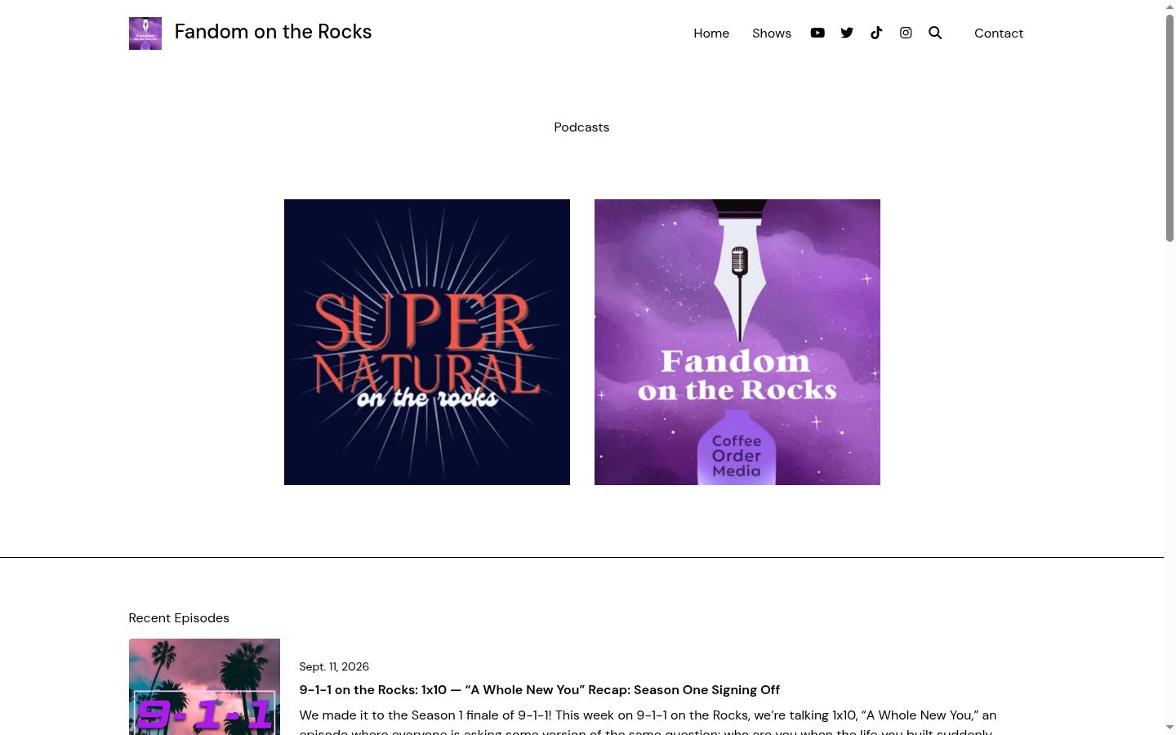The width and height of the screenshot is (1176, 735).
Task: Click the scrollbar up arrow
Action: 1169,7
